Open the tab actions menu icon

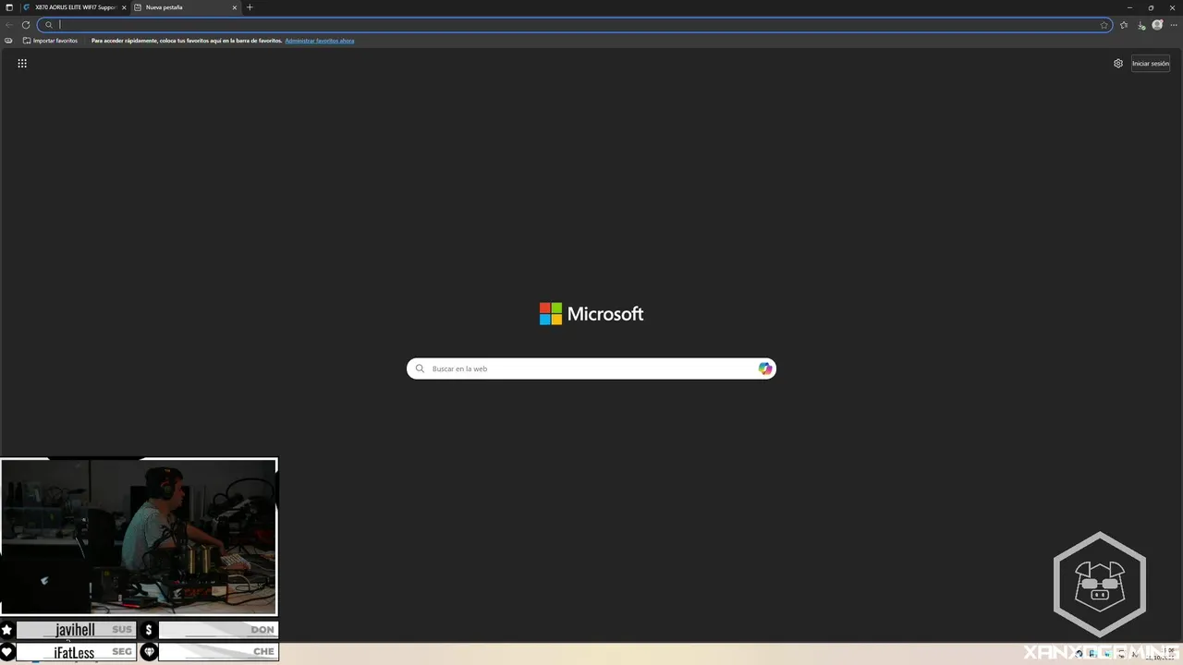(x=9, y=7)
